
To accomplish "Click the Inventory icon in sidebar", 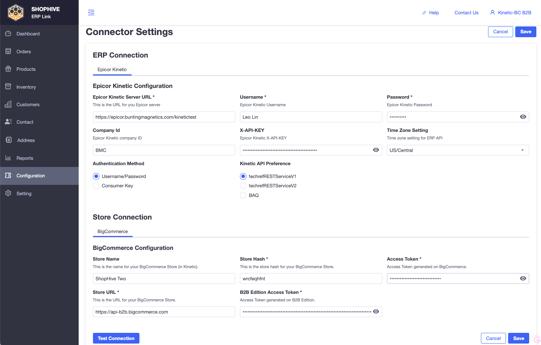I will coord(8,87).
